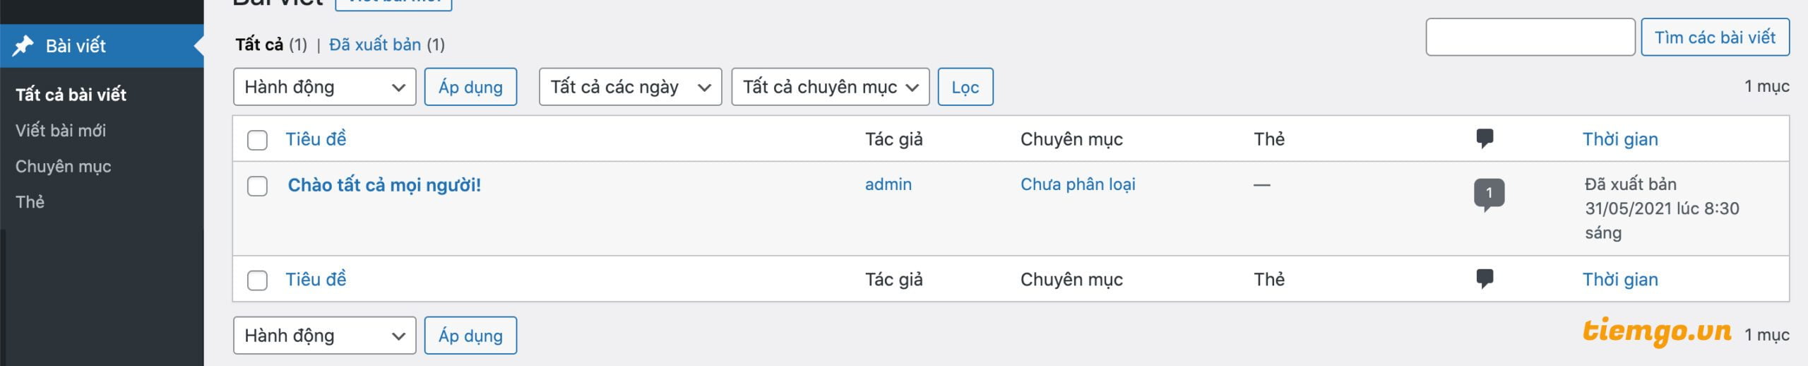Open Thẻ in the sidebar menu
This screenshot has width=1808, height=366.
click(30, 202)
